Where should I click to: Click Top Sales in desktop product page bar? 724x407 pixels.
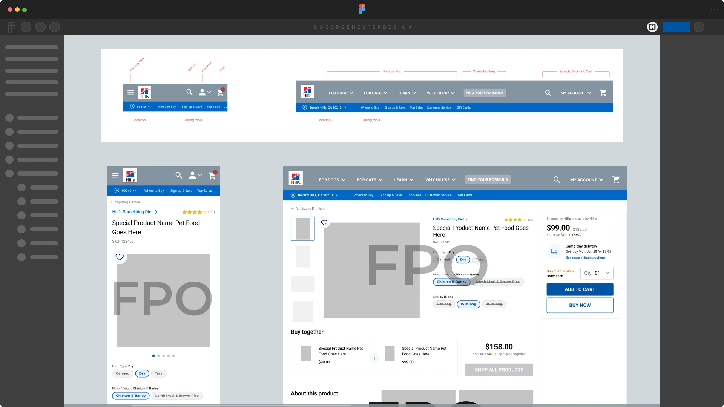click(x=414, y=195)
